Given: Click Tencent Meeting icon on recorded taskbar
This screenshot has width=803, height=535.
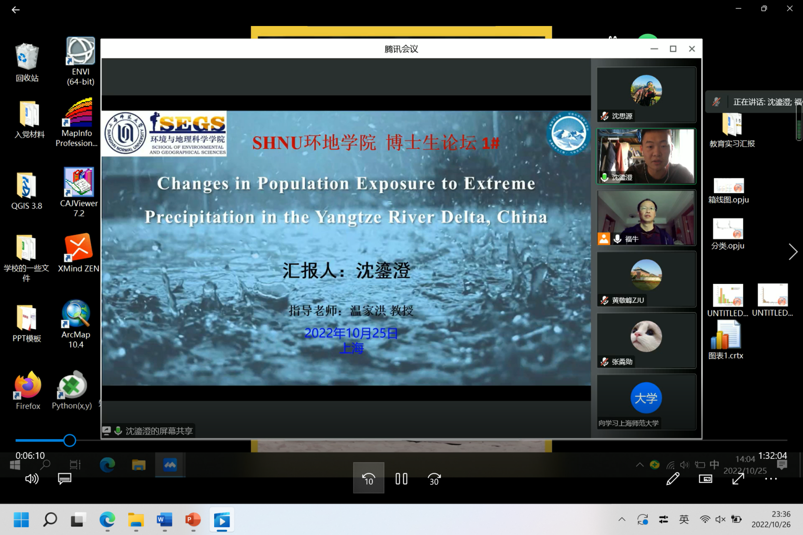Looking at the screenshot, I should pos(170,465).
